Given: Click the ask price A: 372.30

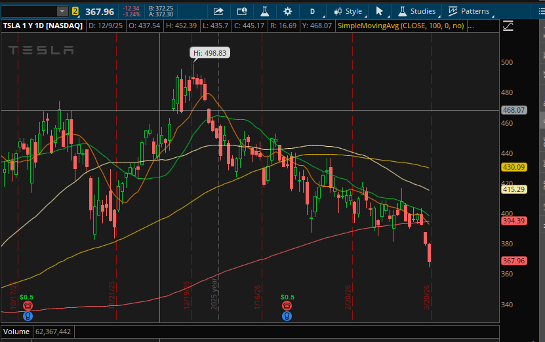Looking at the screenshot, I should 161,14.
